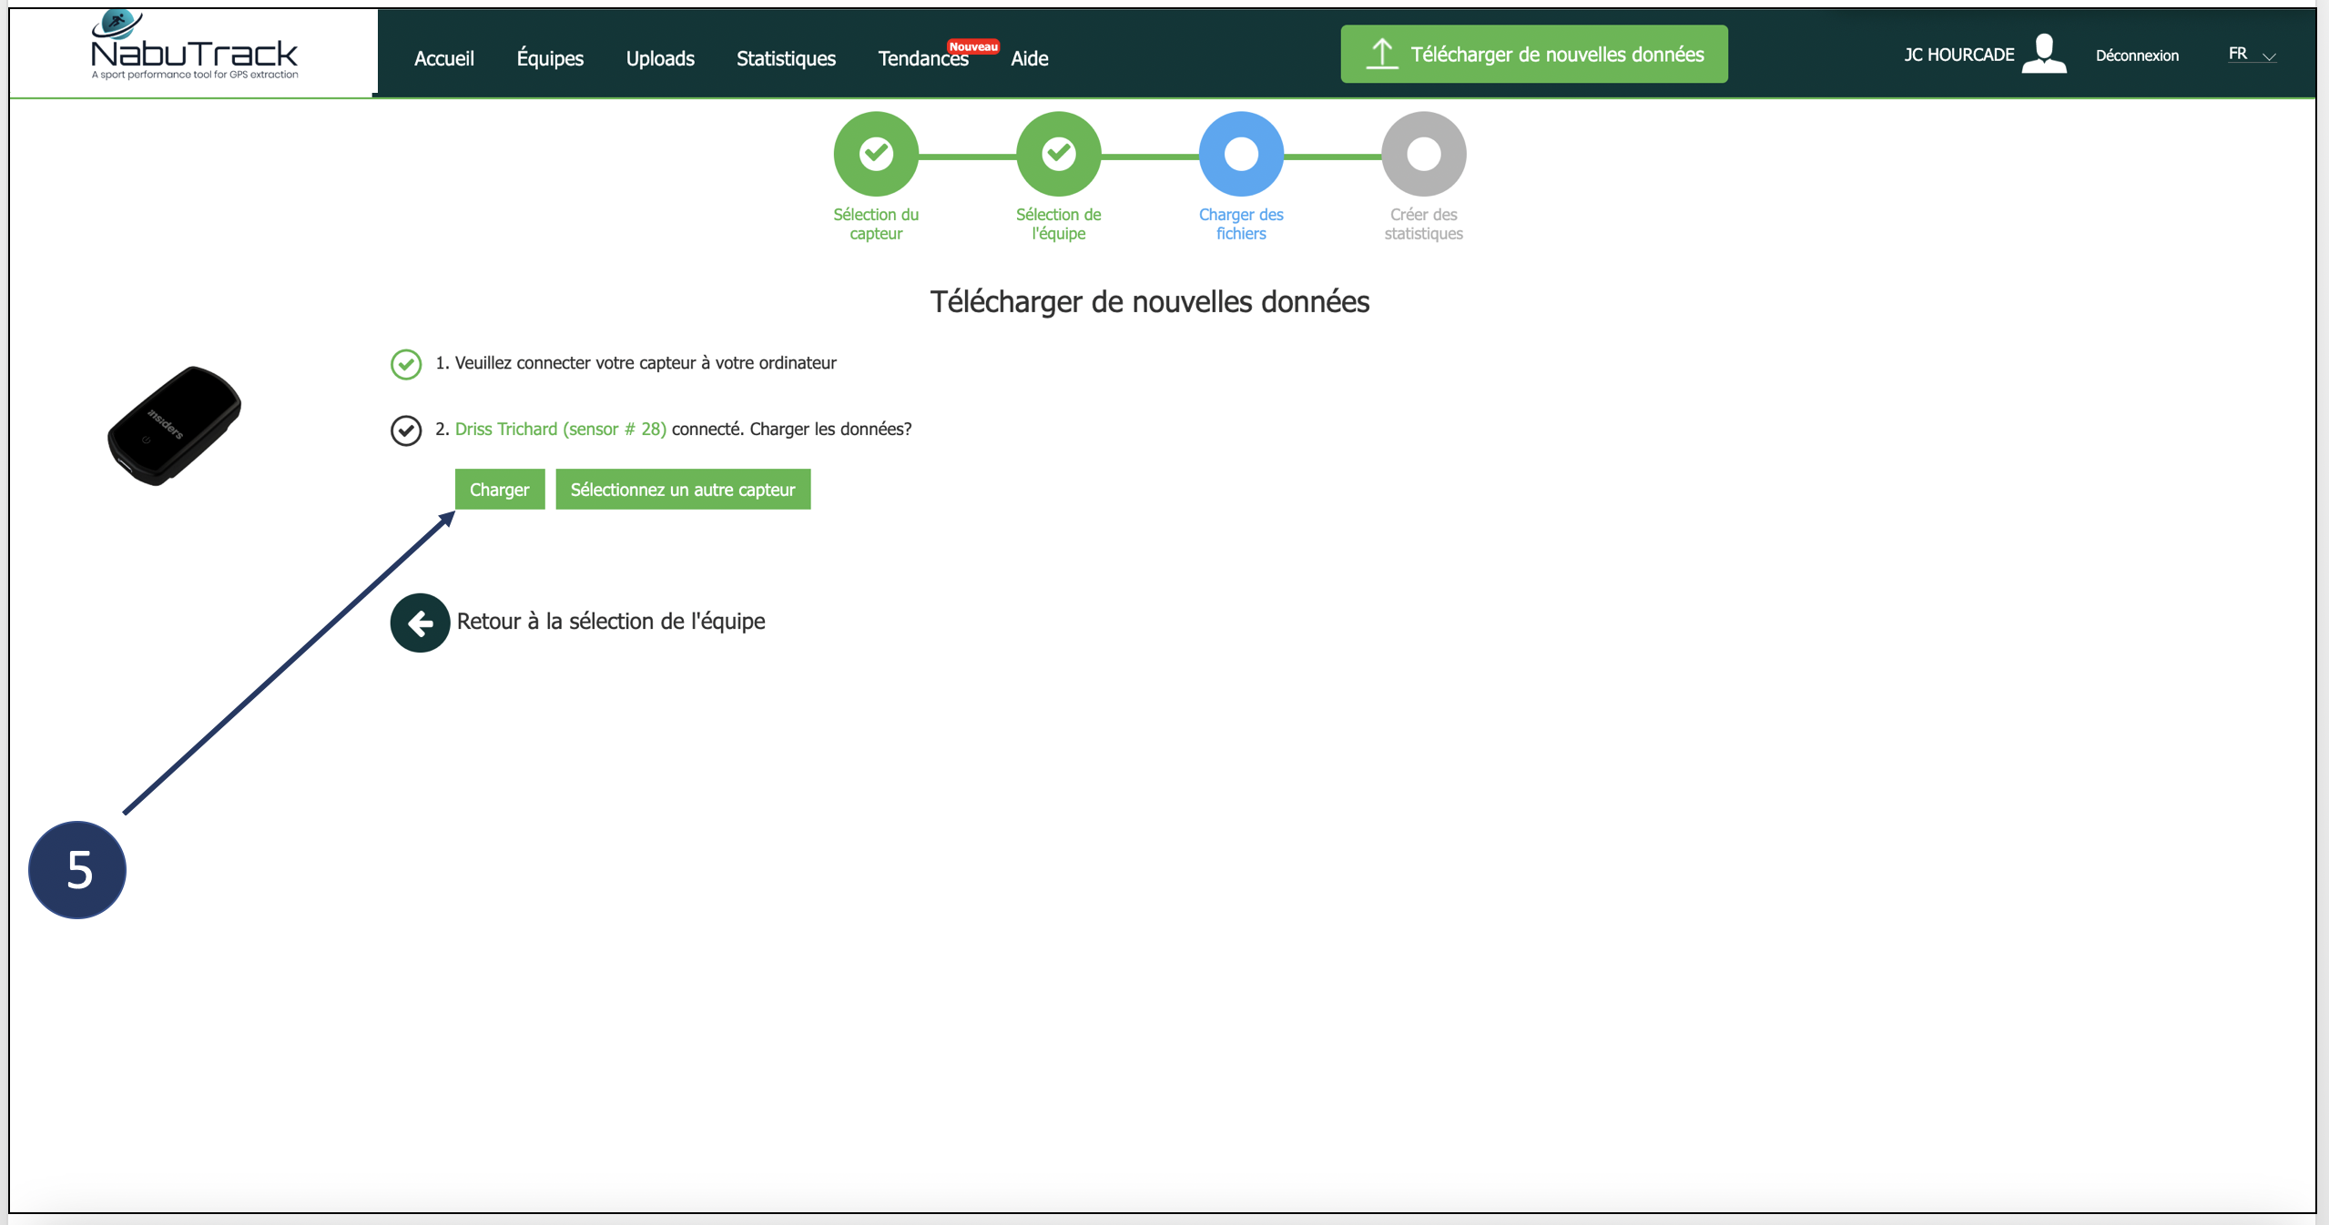Click the dark checkmark beside step 2
This screenshot has width=2329, height=1225.
pyautogui.click(x=406, y=430)
